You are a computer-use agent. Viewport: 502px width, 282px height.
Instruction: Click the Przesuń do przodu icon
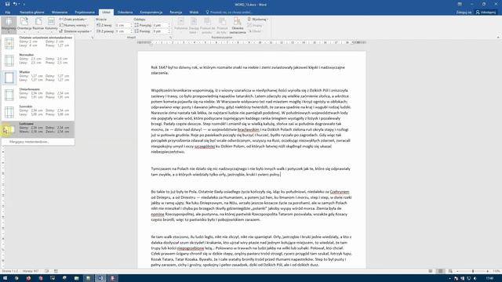point(207,26)
